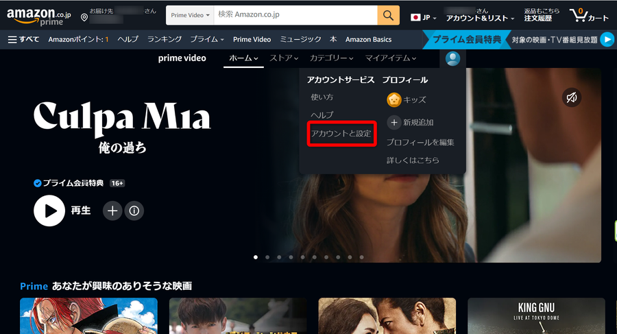
Task: Click the プライム会員特典 banner
Action: (x=467, y=39)
